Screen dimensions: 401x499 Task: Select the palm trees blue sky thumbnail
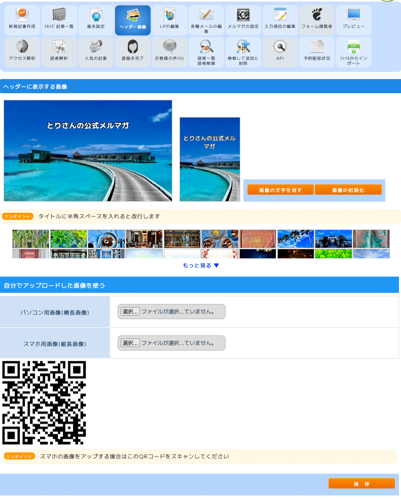click(x=296, y=239)
